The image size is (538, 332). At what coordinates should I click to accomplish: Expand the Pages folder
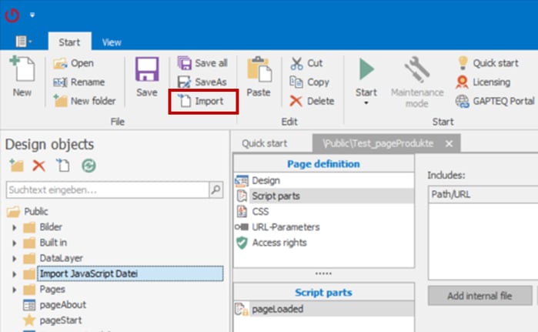coord(15,290)
